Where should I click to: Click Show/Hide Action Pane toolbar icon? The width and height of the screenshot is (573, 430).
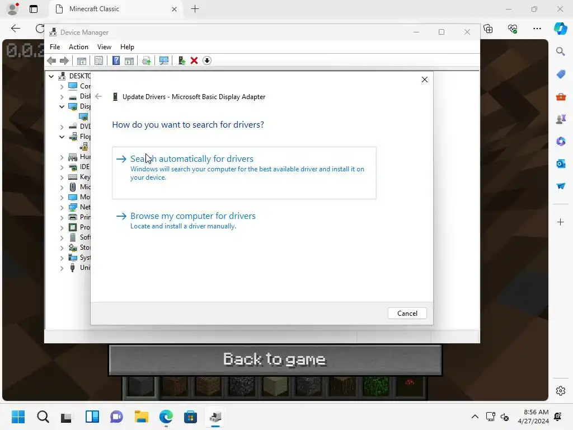click(x=129, y=60)
